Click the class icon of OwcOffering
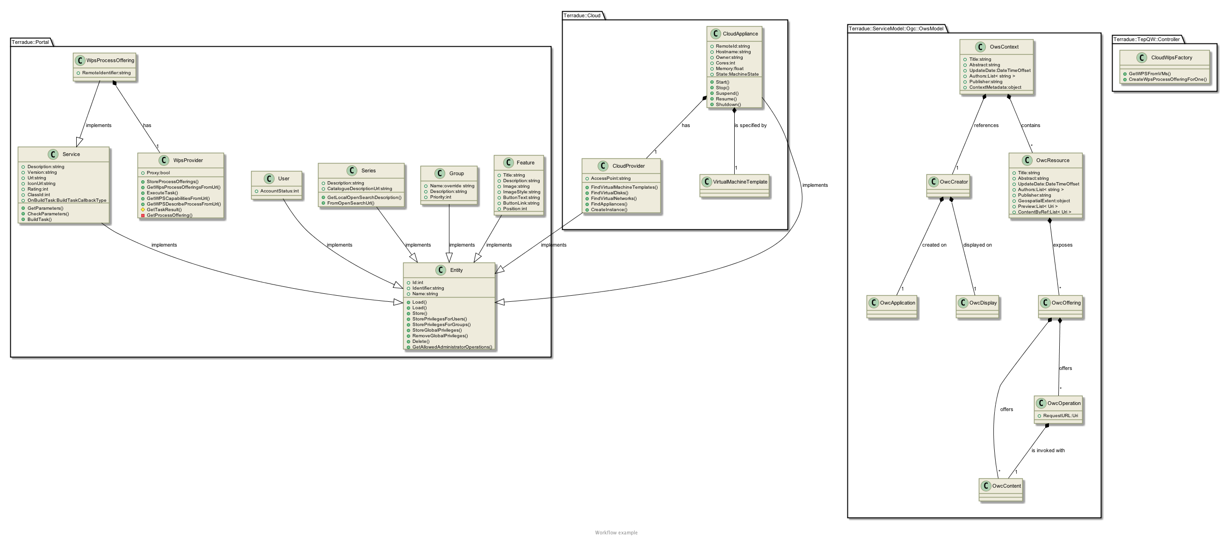This screenshot has width=1222, height=540. (x=1045, y=303)
